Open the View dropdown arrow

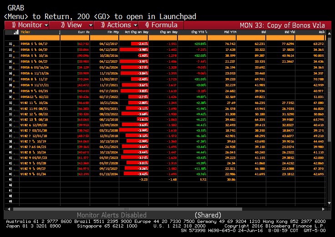click(91, 25)
